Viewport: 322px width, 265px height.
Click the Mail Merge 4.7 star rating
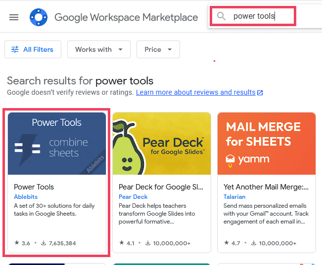click(232, 243)
